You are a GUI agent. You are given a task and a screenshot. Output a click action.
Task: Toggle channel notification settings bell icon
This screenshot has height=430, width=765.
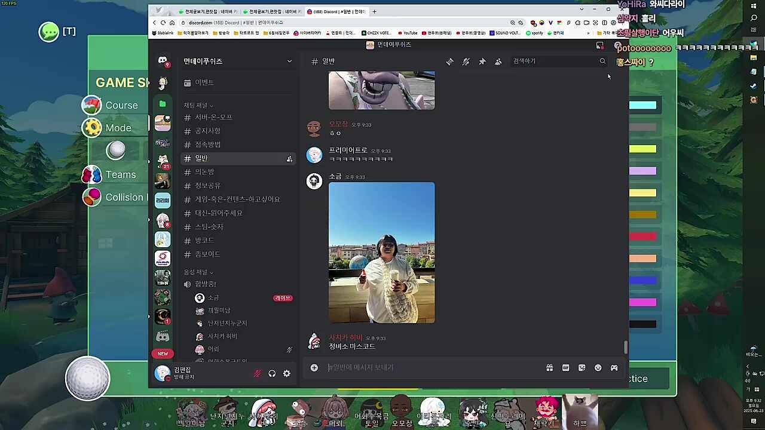(x=466, y=62)
